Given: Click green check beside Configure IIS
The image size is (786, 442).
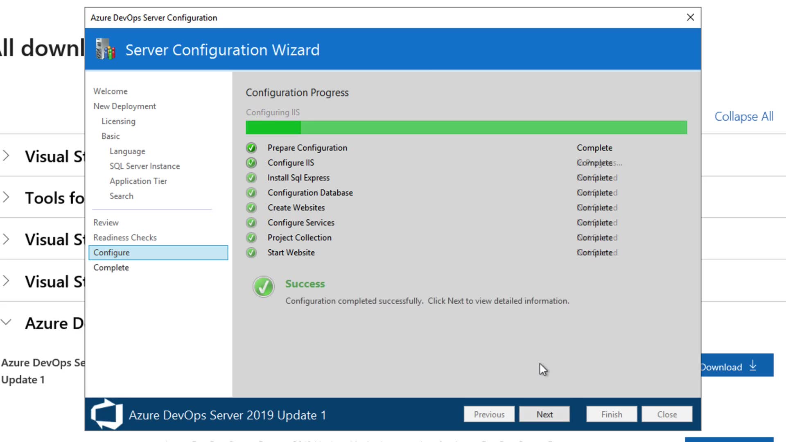Looking at the screenshot, I should coord(251,163).
